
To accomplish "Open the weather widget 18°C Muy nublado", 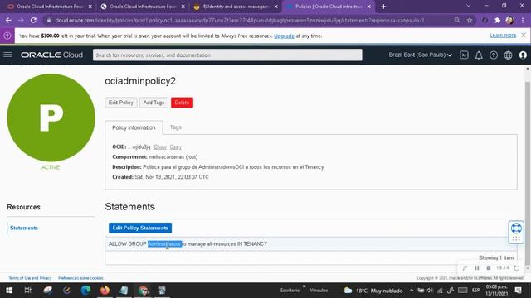I will coord(373,291).
